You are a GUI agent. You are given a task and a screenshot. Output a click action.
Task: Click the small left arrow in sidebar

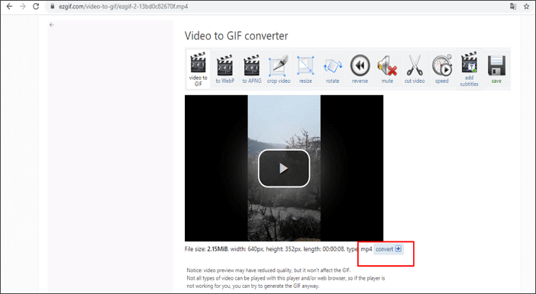[x=51, y=24]
